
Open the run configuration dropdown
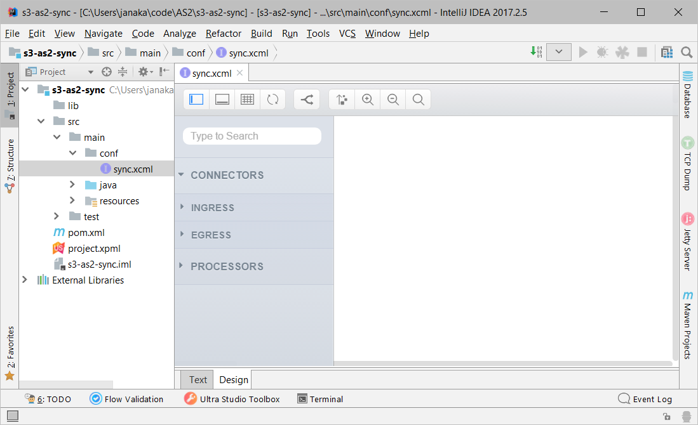559,52
